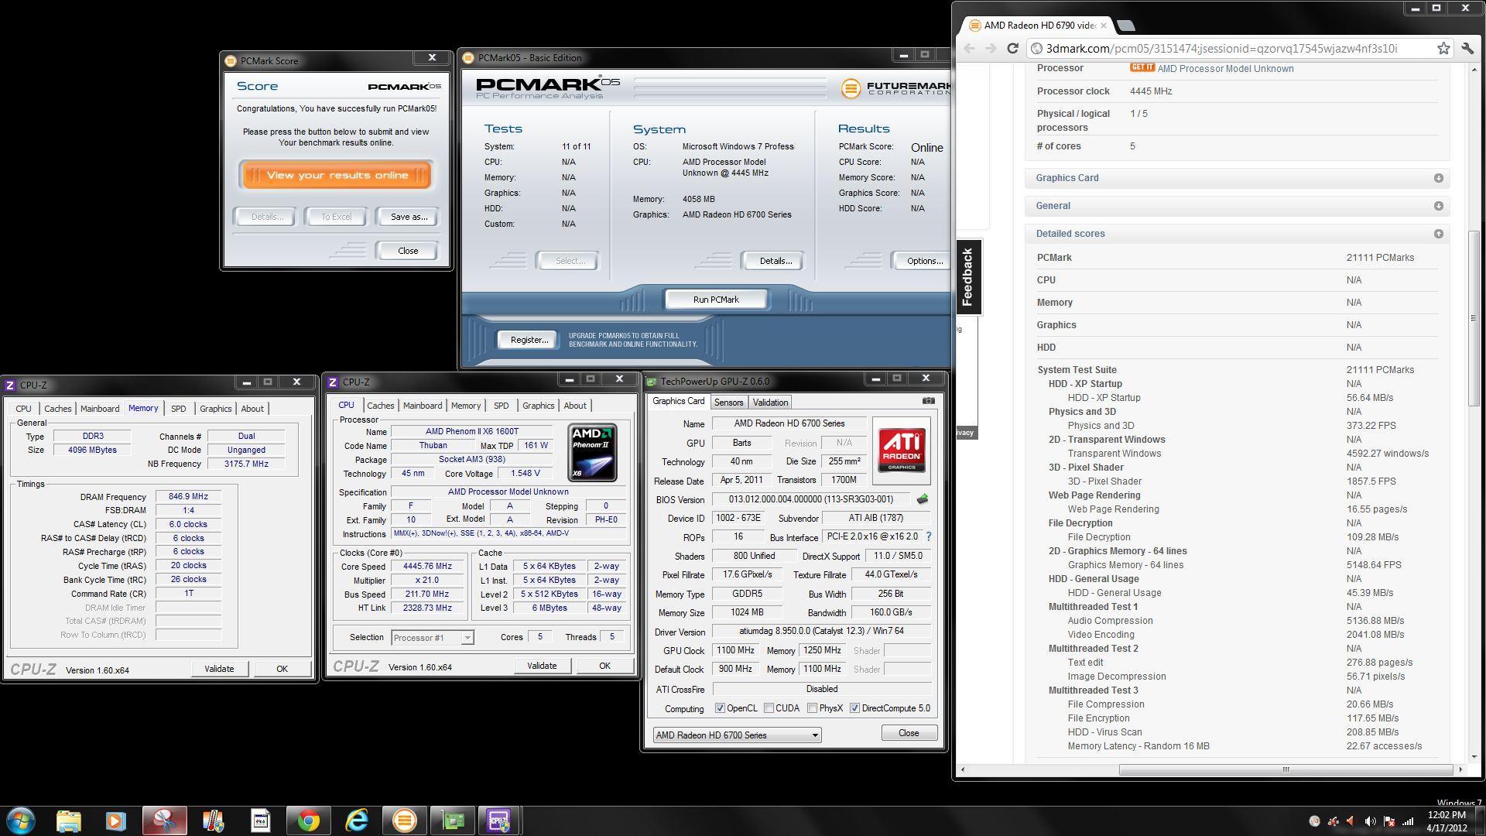Open Chrome wrench settings menu
Image resolution: width=1486 pixels, height=836 pixels.
click(x=1467, y=48)
